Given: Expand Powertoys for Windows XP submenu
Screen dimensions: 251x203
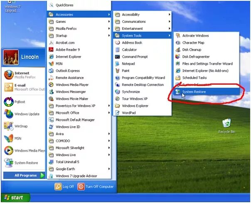Looking at the screenshot, I should (x=79, y=106).
